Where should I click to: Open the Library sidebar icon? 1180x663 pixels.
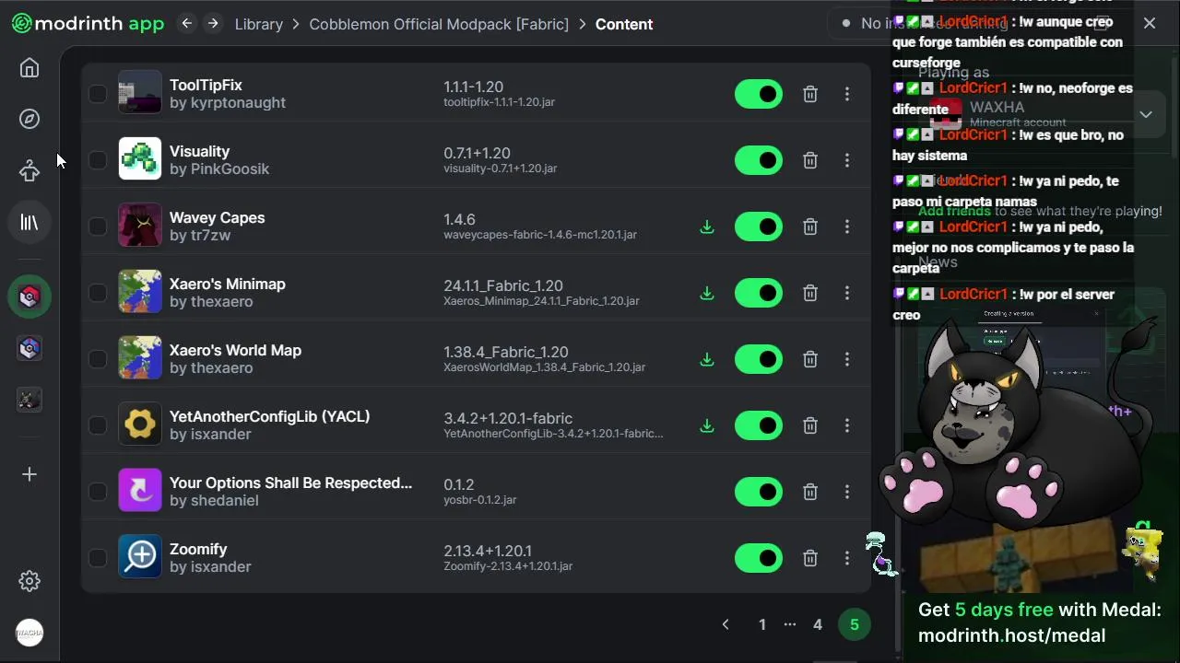coord(29,223)
